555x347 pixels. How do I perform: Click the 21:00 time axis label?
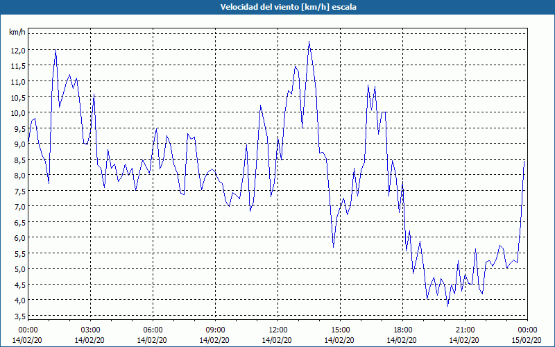pos(465,330)
